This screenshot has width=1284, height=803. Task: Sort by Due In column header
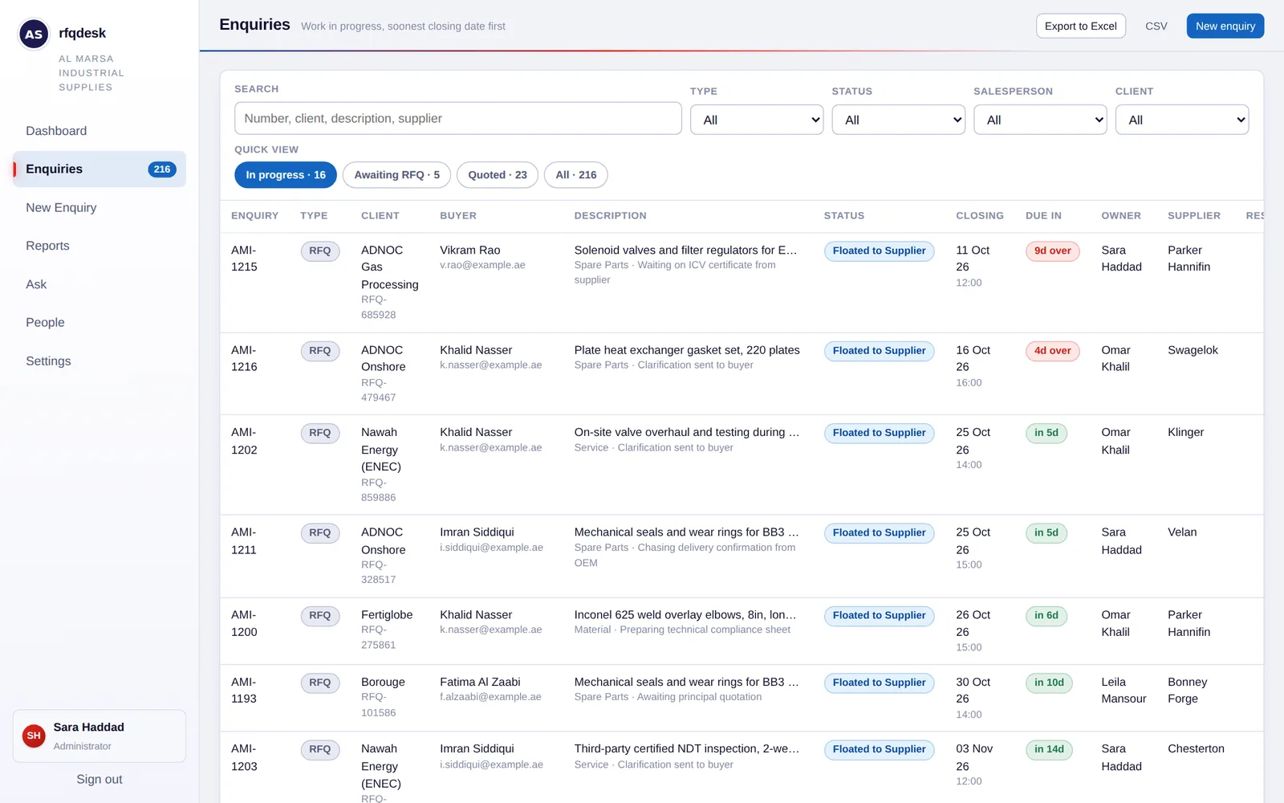tap(1043, 216)
